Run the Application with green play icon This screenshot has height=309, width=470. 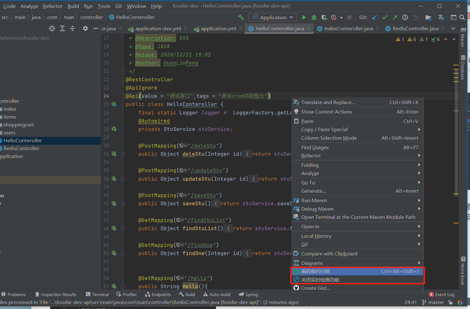coord(304,17)
